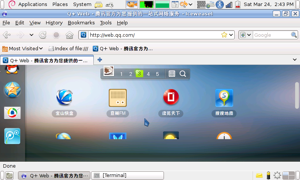Click the user avatar thumbnail
This screenshot has width=300, height=180.
(109, 71)
